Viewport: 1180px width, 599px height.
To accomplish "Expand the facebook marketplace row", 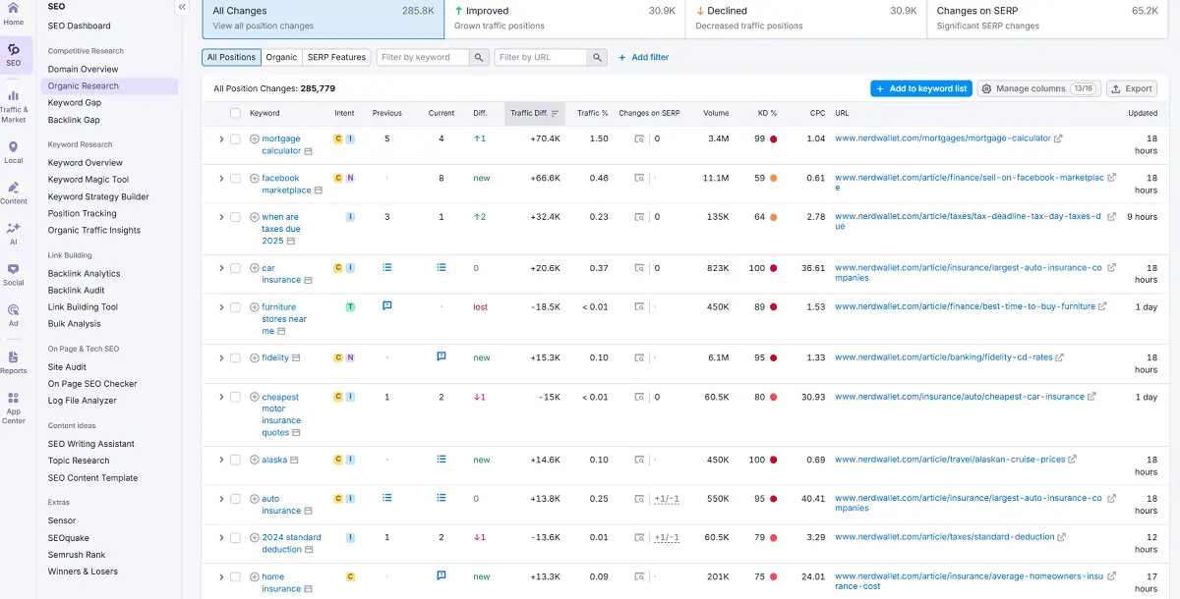I will (221, 179).
